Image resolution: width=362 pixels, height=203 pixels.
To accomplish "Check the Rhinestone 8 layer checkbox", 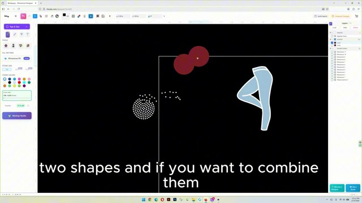I will click(332, 60).
